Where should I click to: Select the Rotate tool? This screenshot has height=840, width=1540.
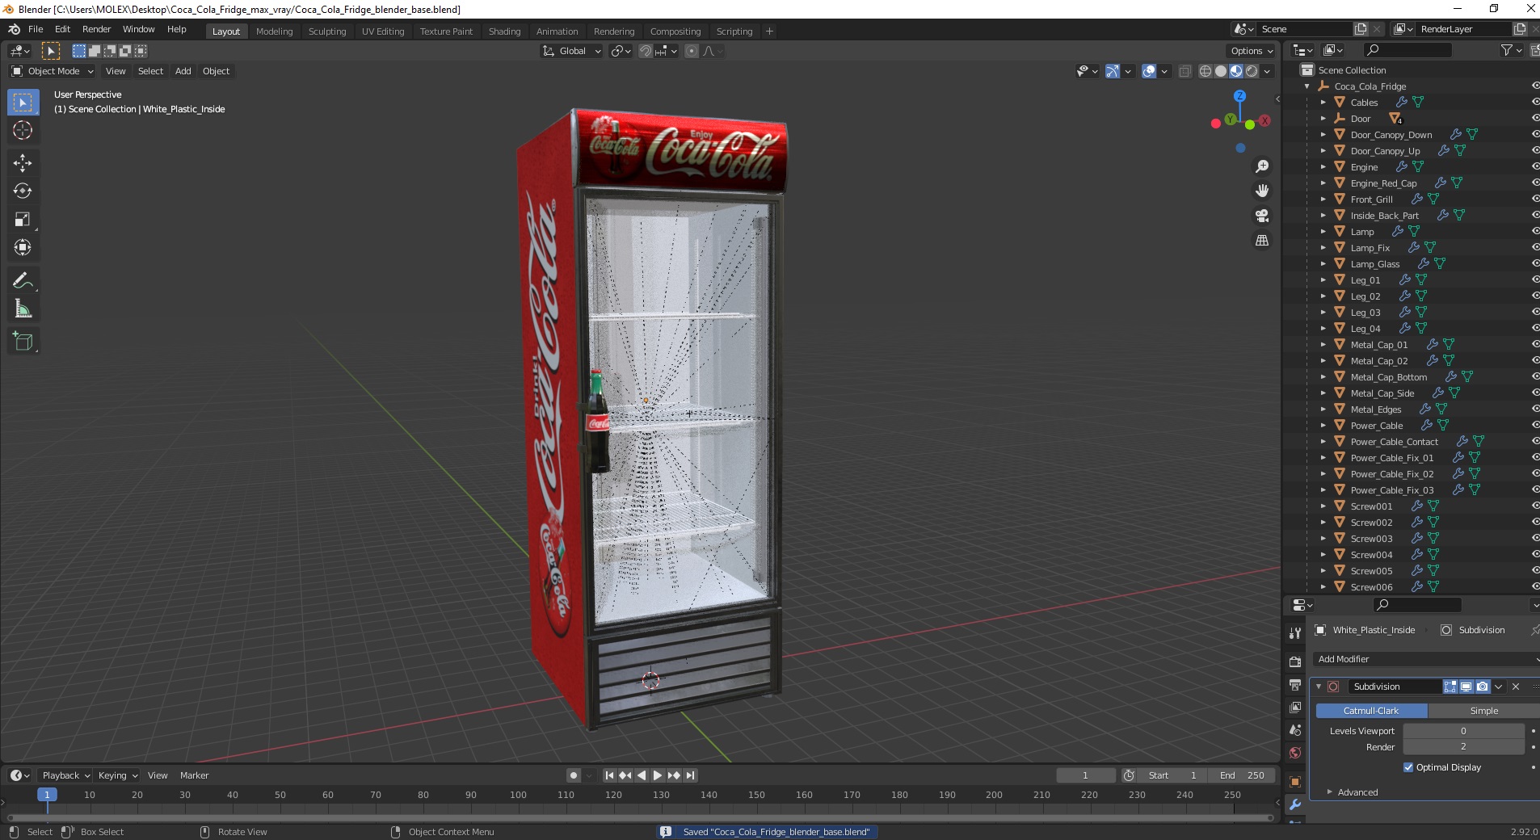pyautogui.click(x=23, y=191)
